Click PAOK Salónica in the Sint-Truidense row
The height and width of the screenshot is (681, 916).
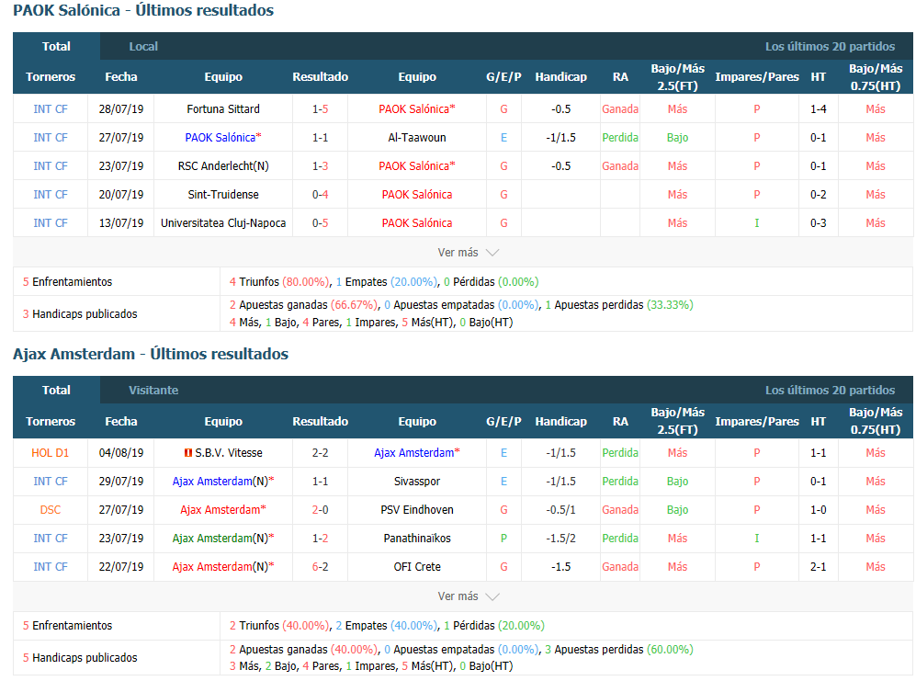417,195
